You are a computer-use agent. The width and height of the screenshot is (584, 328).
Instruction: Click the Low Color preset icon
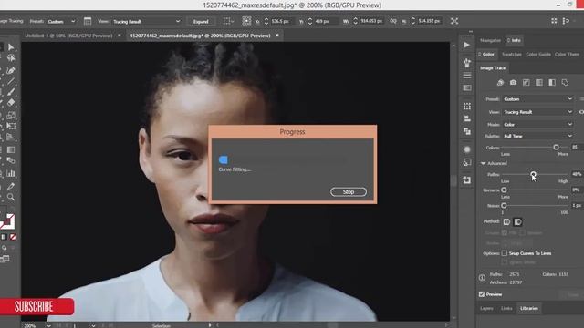(527, 83)
